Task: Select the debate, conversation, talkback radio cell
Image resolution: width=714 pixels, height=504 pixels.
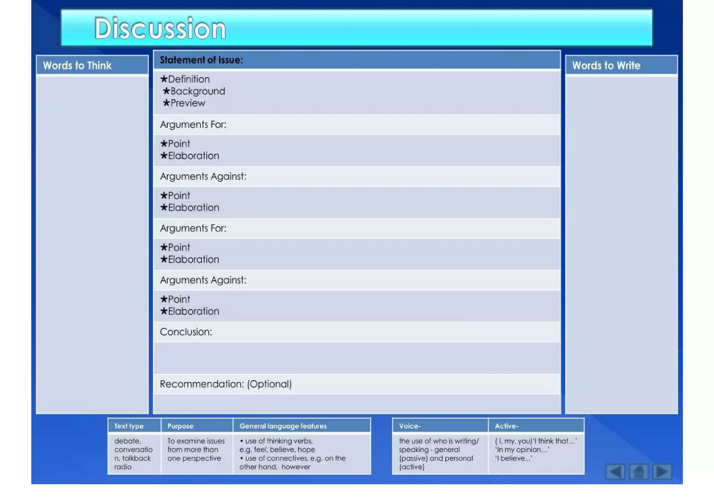Action: (134, 454)
